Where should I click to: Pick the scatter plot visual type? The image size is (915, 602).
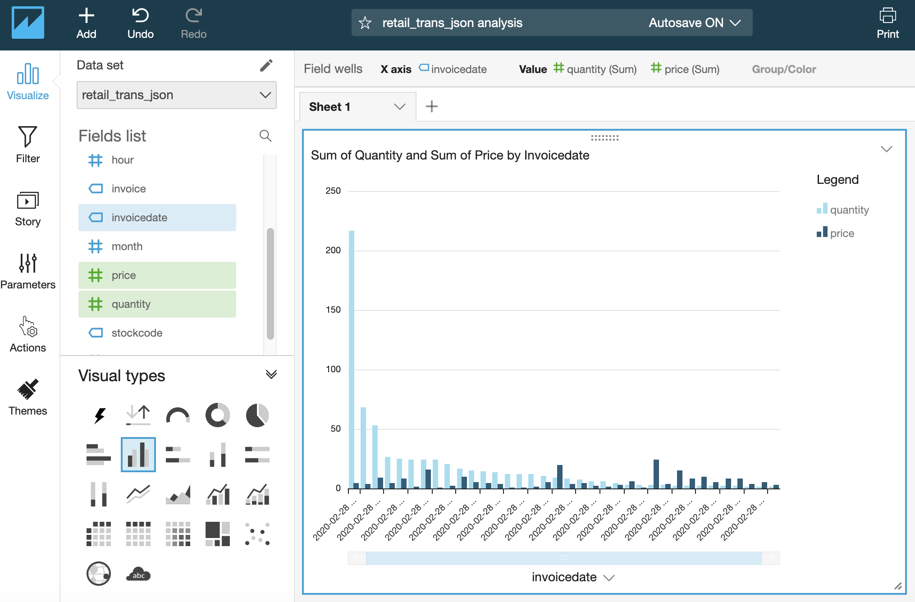(257, 534)
